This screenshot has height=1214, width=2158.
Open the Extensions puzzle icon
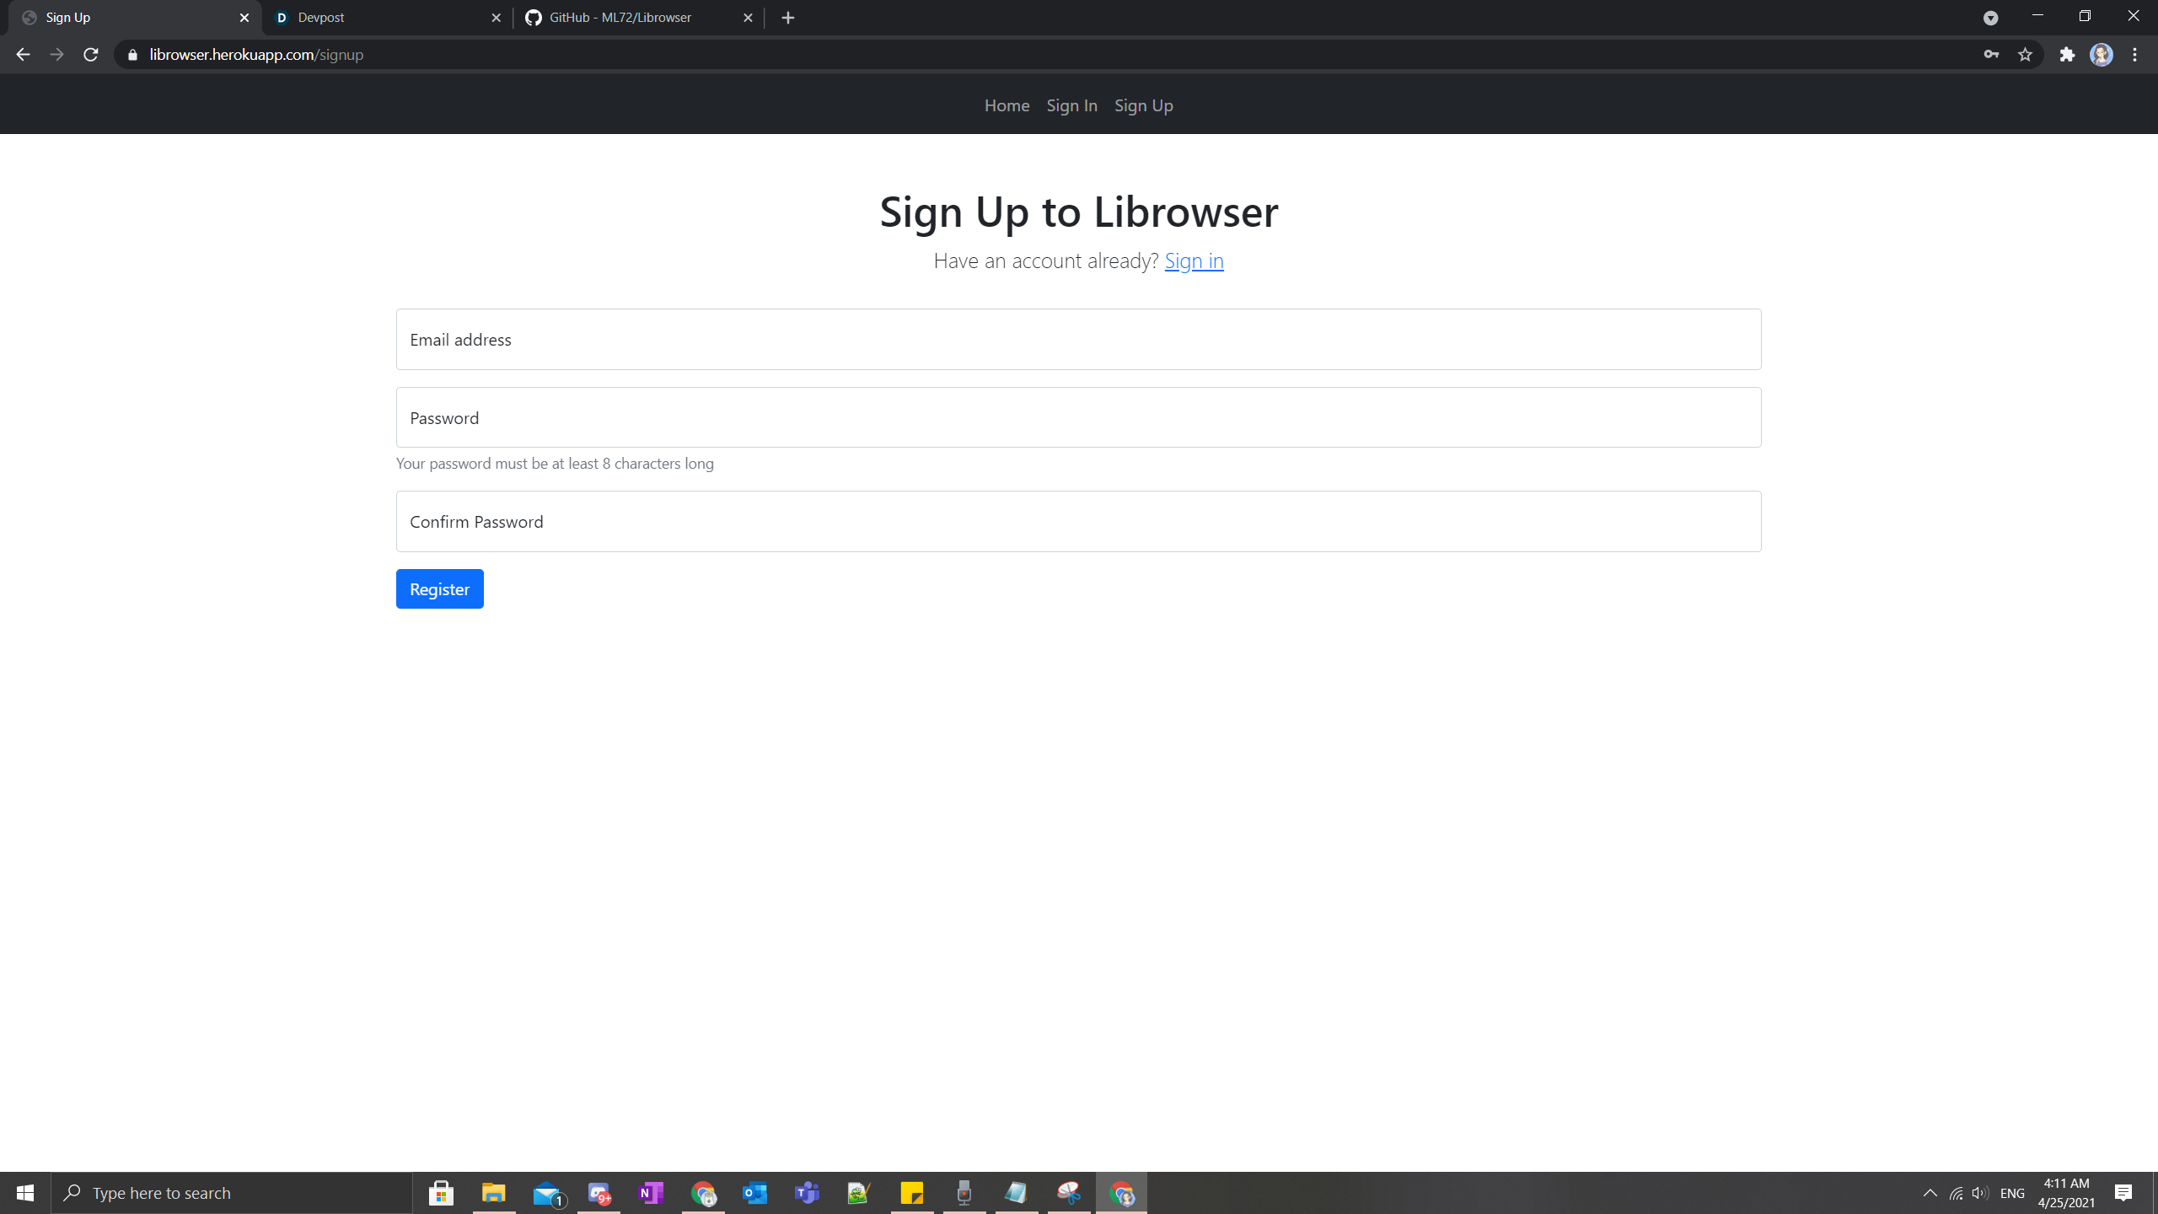[2067, 55]
